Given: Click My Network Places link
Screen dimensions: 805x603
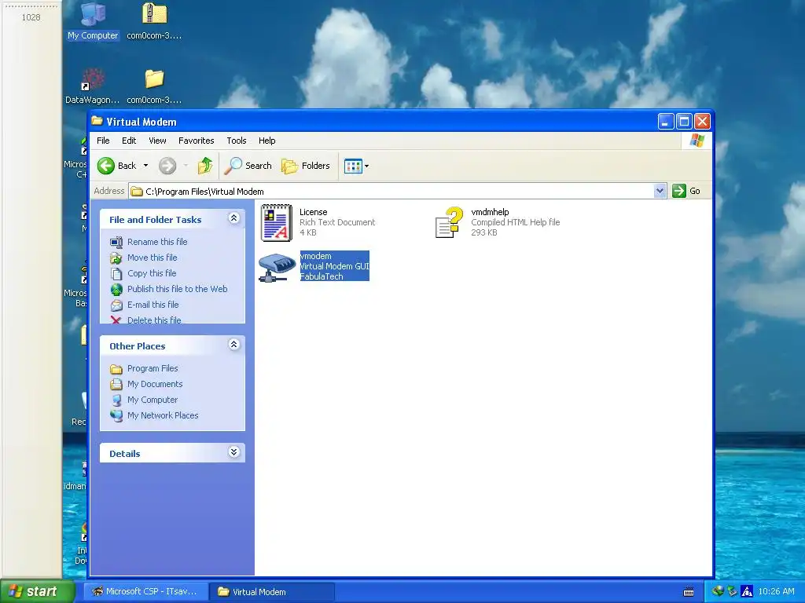Looking at the screenshot, I should [163, 415].
